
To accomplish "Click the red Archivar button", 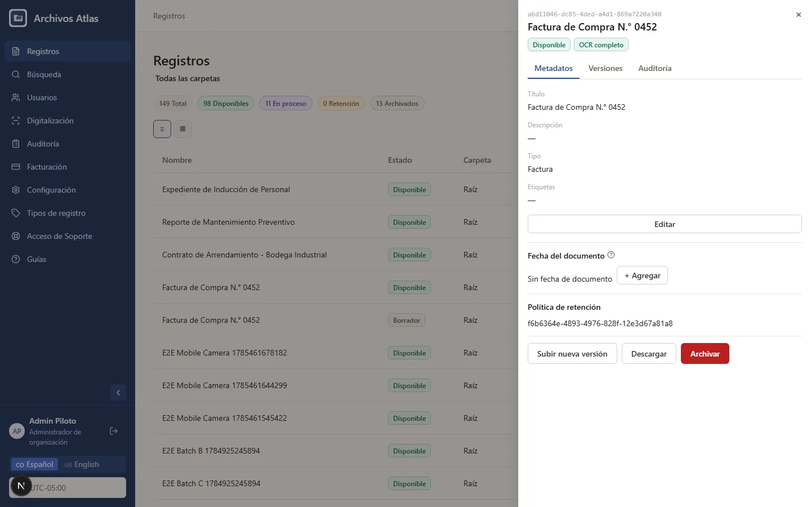I will tap(705, 354).
